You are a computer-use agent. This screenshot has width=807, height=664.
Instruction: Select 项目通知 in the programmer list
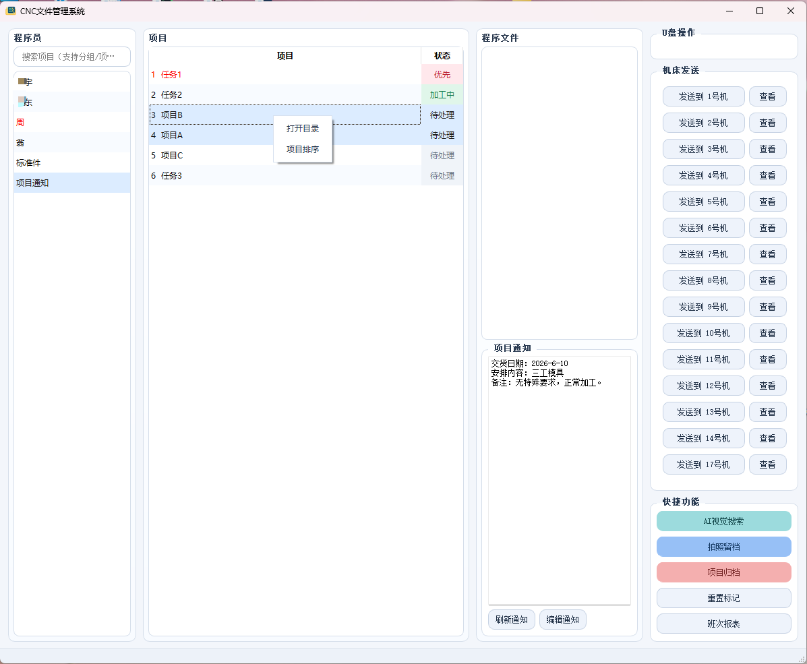point(72,183)
